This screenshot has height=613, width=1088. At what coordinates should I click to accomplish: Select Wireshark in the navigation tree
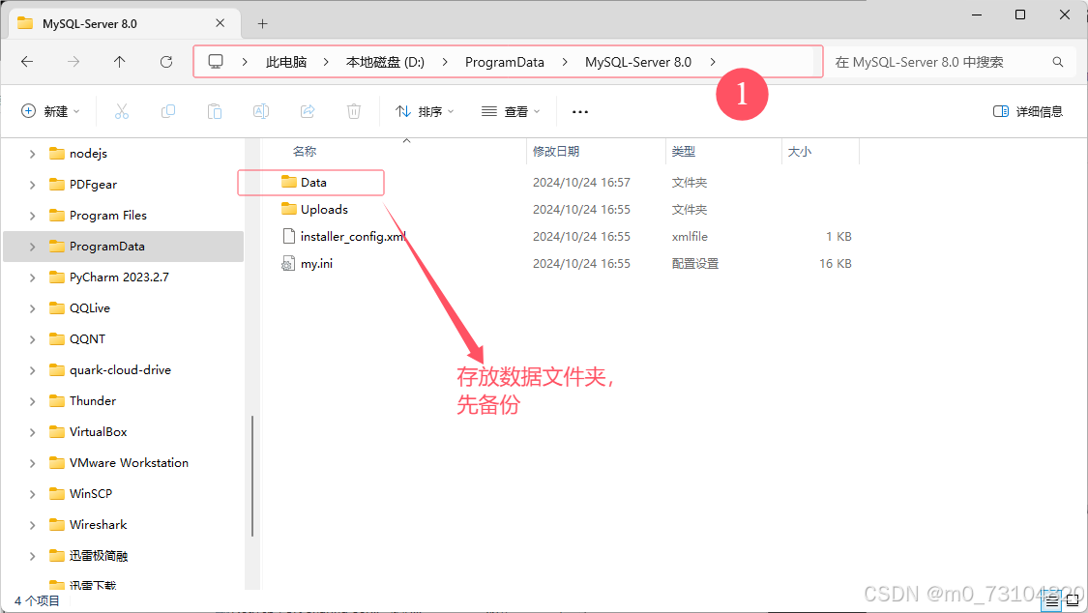point(98,525)
